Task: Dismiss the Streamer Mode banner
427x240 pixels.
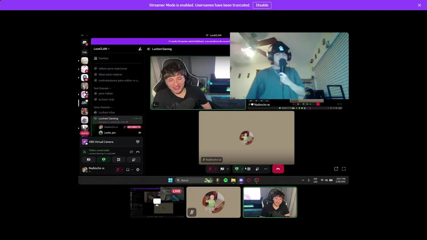Action: [419, 5]
